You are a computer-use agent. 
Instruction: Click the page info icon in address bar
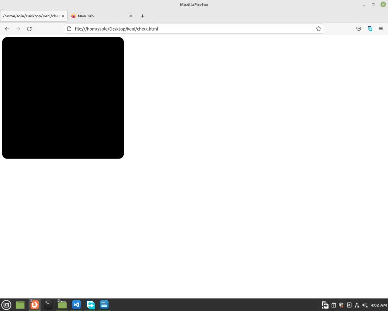click(x=68, y=29)
